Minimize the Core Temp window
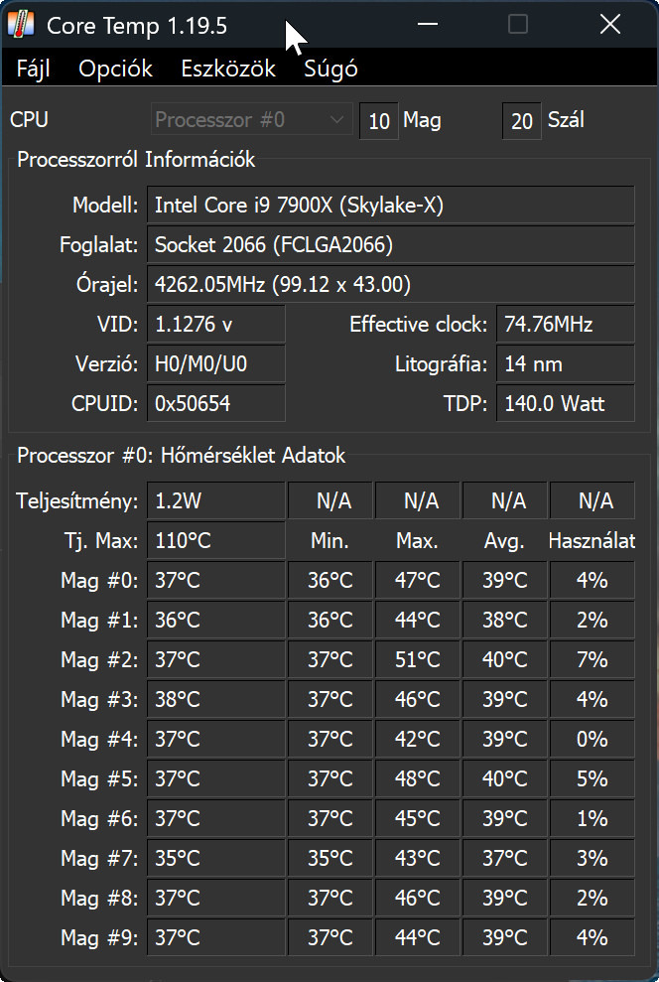Viewport: 659px width, 982px height. pos(427,24)
